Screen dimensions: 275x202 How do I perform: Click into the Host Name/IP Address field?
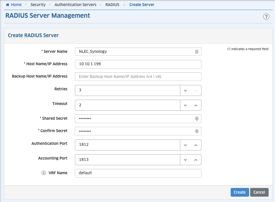pyautogui.click(x=138, y=64)
